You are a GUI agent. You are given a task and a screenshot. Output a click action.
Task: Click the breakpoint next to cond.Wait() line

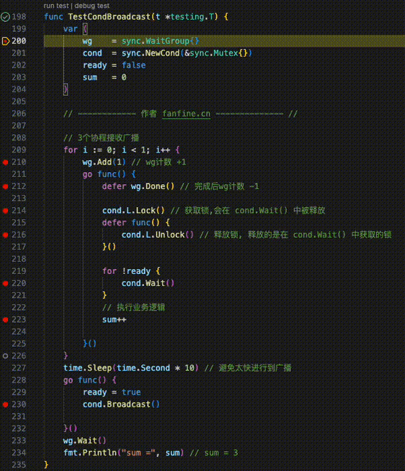click(x=5, y=283)
